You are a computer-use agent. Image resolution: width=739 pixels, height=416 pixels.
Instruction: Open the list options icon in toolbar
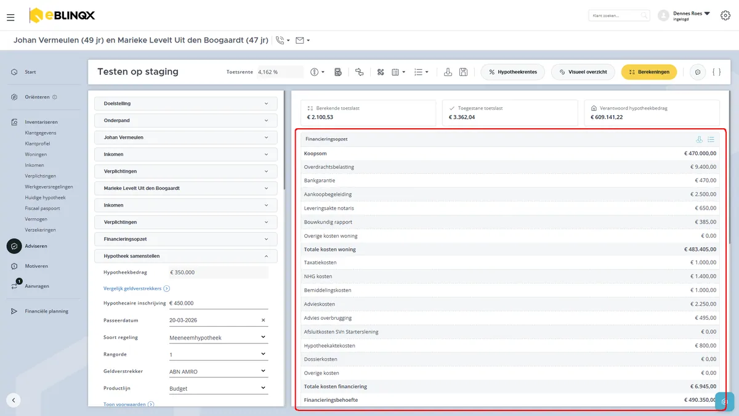[421, 72]
